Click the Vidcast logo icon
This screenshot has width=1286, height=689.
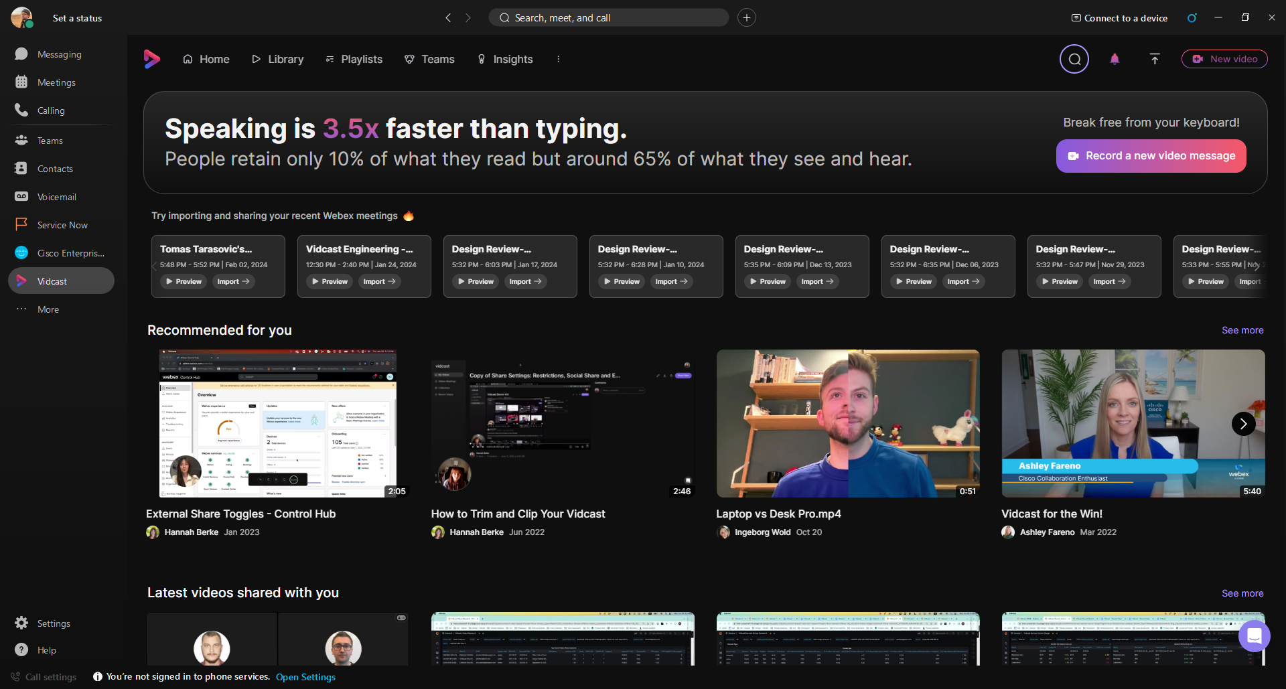[x=152, y=59]
